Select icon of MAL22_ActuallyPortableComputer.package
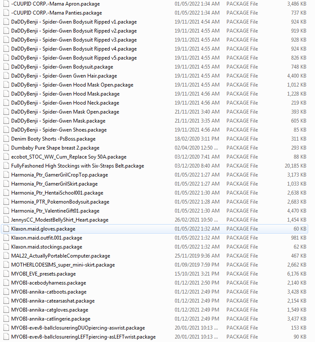The height and width of the screenshot is (342, 315). [x=6, y=256]
